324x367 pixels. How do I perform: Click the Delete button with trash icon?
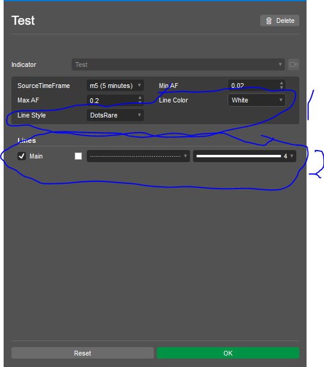(279, 20)
